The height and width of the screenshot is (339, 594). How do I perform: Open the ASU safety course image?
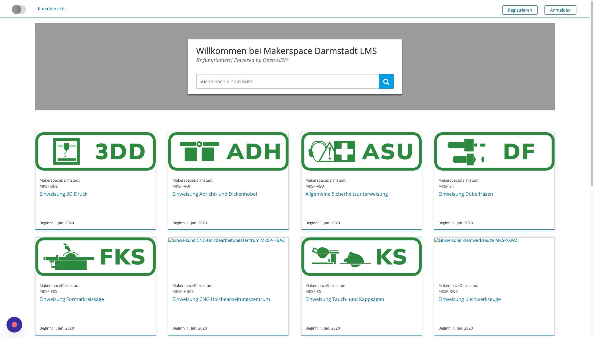click(x=361, y=151)
